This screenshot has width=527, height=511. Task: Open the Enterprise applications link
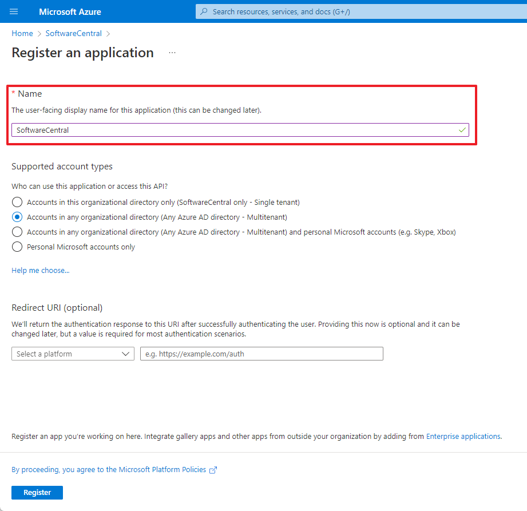[463, 436]
